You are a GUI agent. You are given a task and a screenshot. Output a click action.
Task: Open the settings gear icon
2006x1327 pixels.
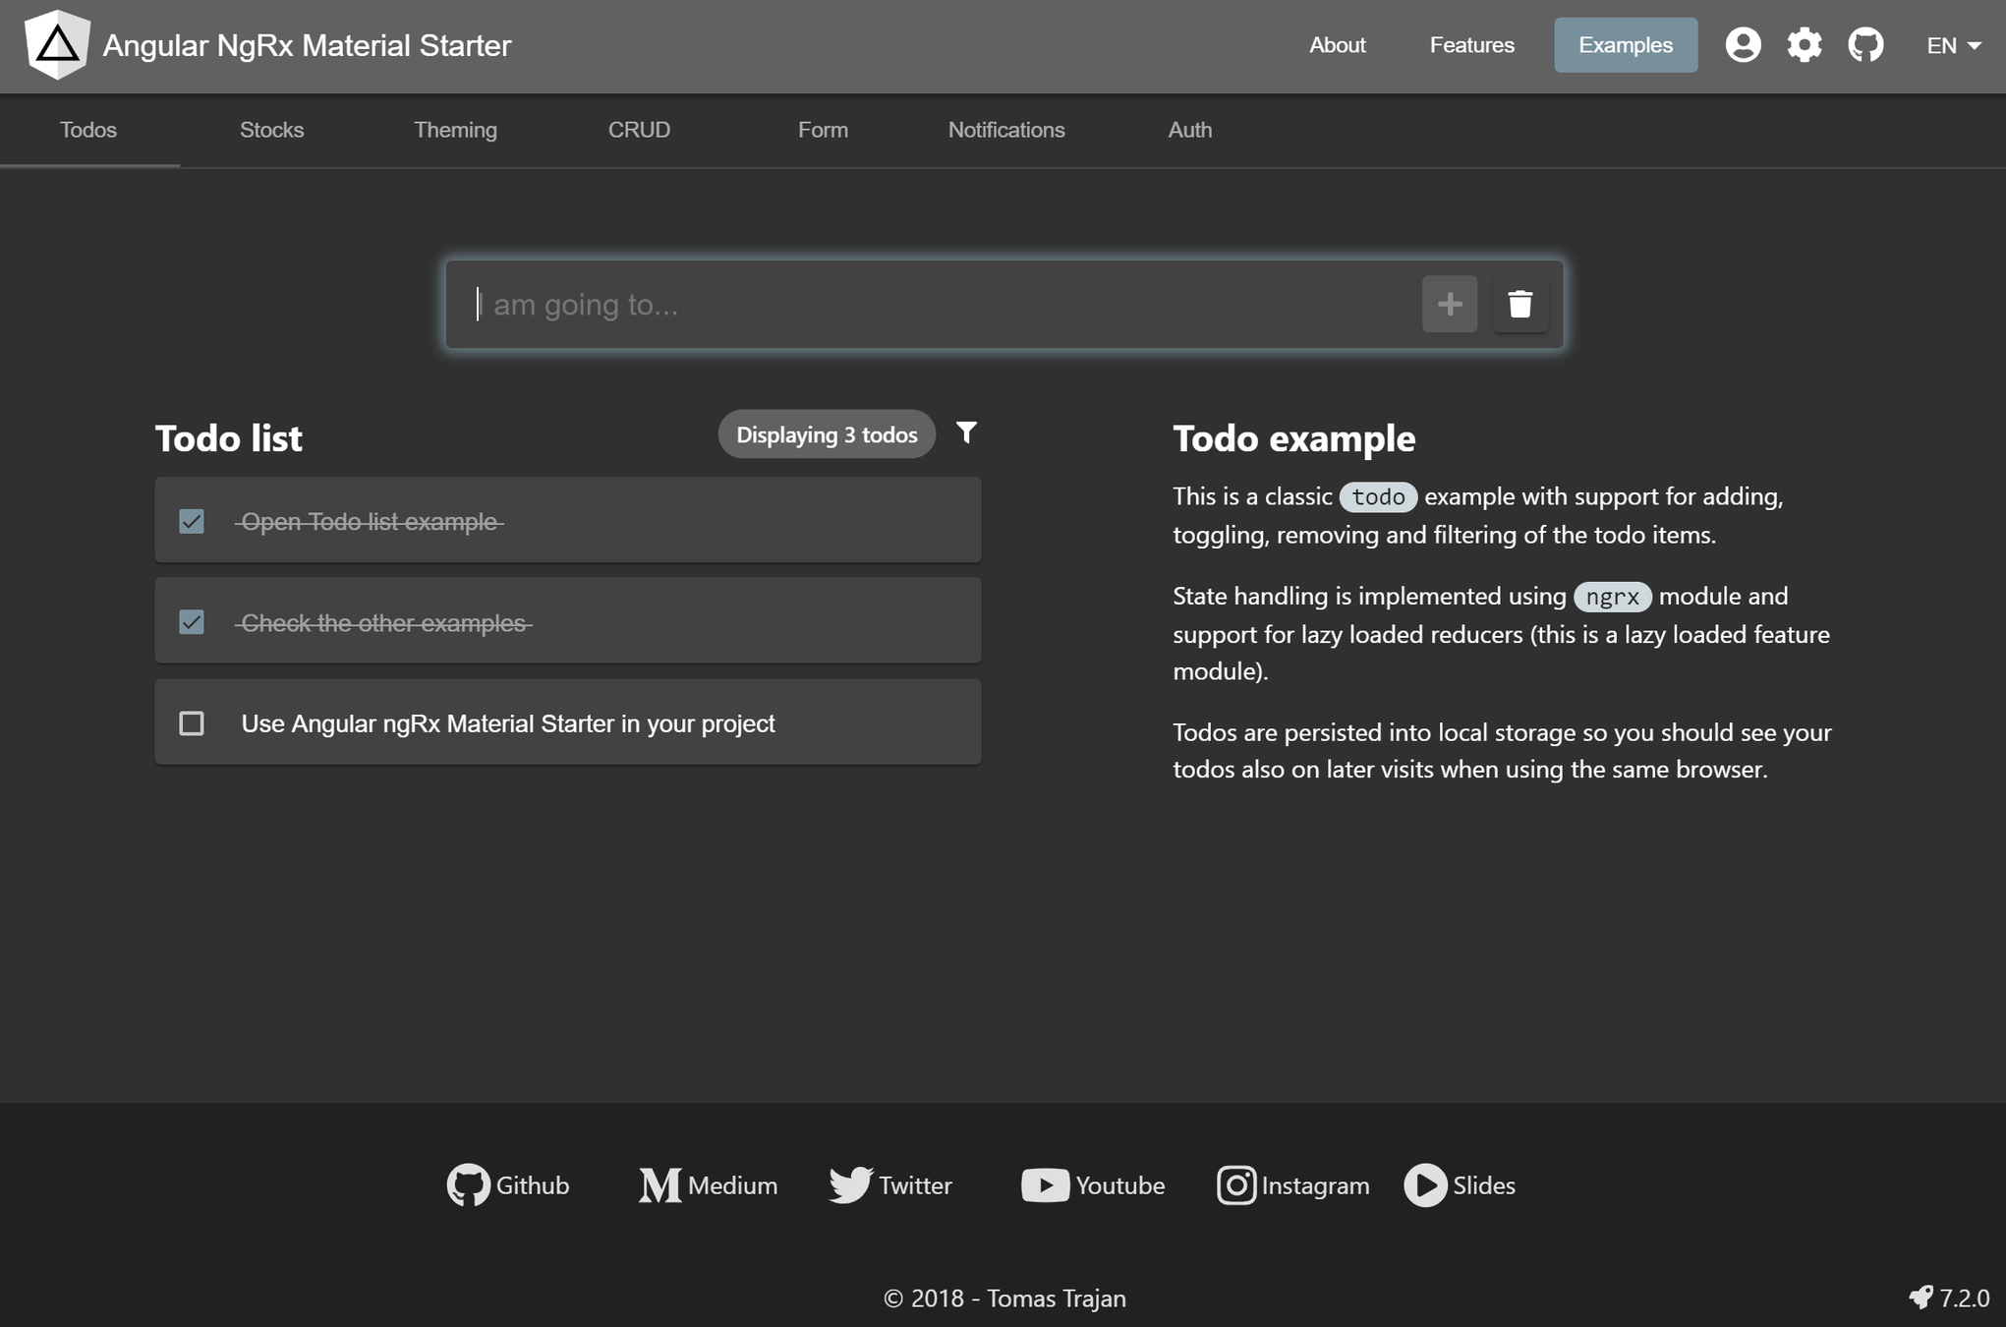(1804, 45)
